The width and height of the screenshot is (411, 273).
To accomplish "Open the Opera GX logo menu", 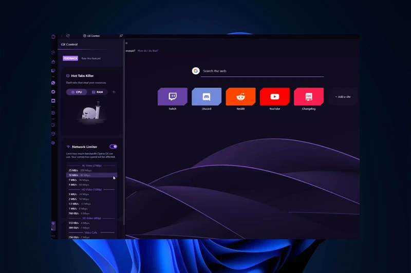I will [x=53, y=37].
